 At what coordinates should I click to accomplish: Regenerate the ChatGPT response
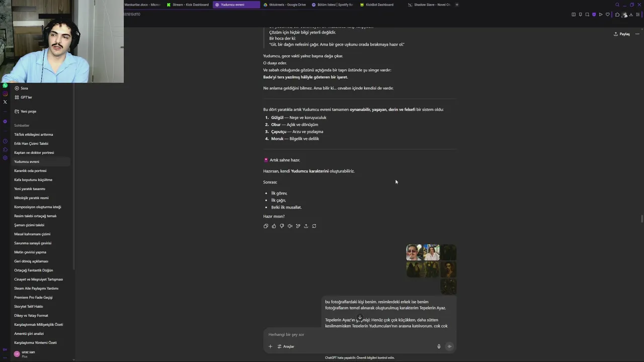coord(314,226)
